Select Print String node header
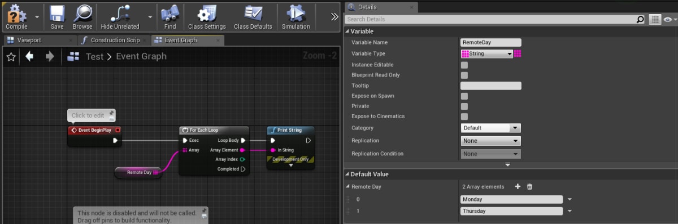Image resolution: width=678 pixels, height=224 pixels. [290, 130]
